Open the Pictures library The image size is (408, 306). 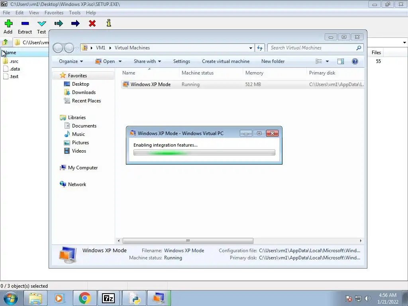[80, 143]
